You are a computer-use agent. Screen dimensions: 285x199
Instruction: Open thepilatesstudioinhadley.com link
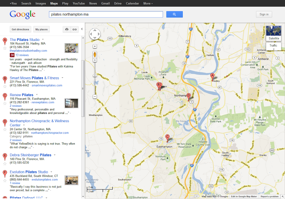28,51
